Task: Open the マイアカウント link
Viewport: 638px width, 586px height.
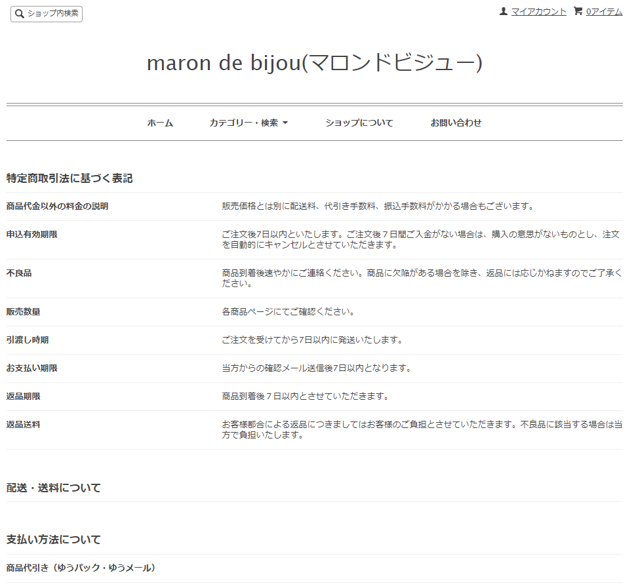Action: point(539,12)
